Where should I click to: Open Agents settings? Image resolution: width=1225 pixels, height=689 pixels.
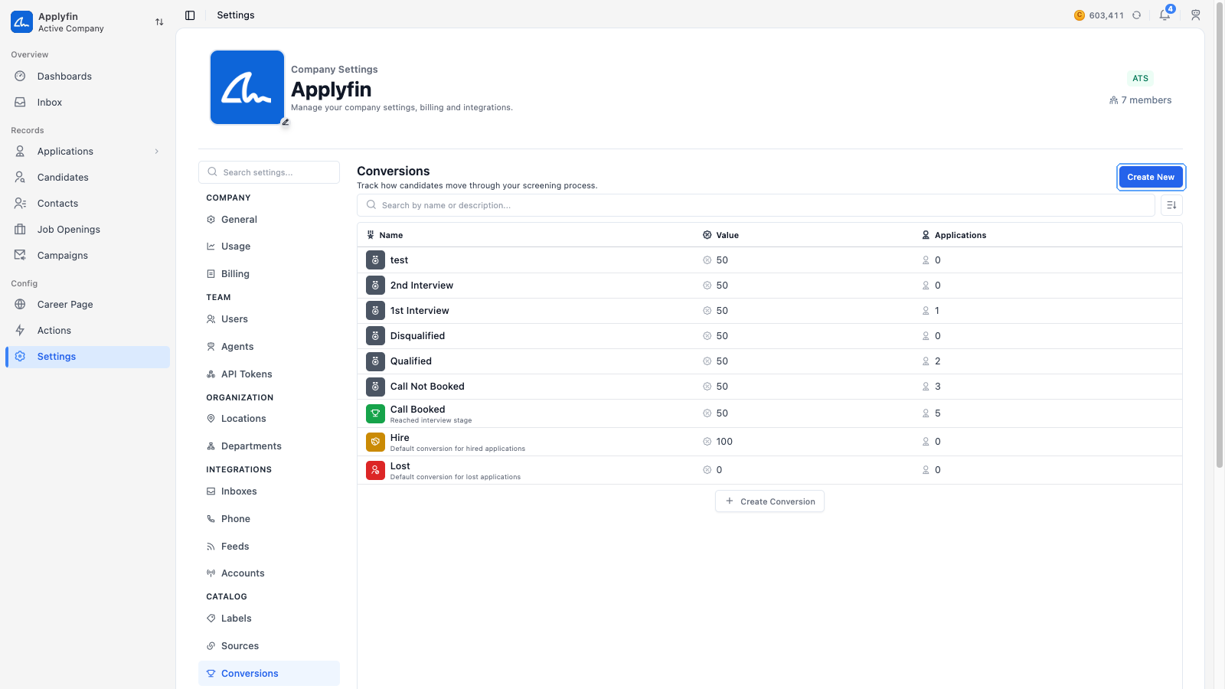point(269,347)
